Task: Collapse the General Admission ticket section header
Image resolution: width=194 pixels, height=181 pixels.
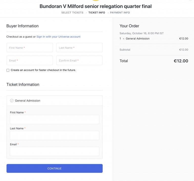Action: click(55, 101)
